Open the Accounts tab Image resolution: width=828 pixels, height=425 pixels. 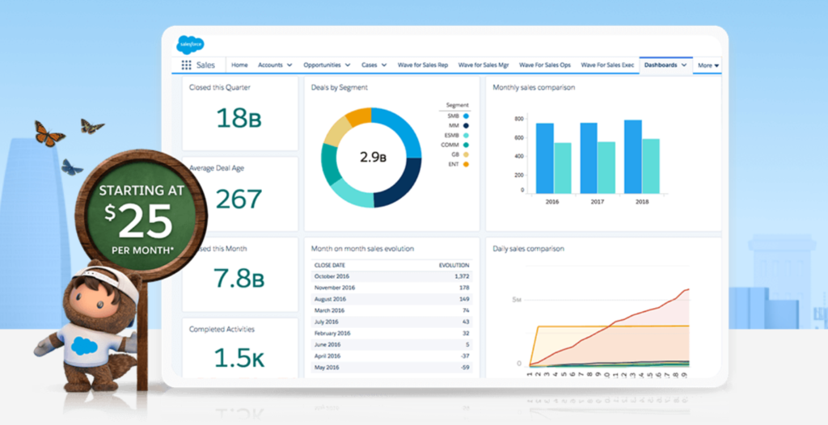point(270,65)
